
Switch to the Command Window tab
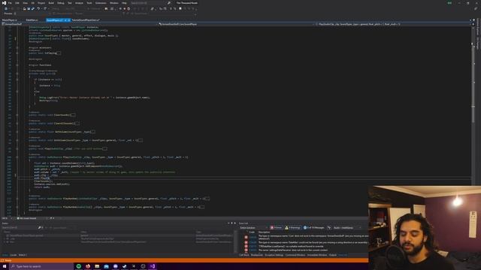coord(295,255)
